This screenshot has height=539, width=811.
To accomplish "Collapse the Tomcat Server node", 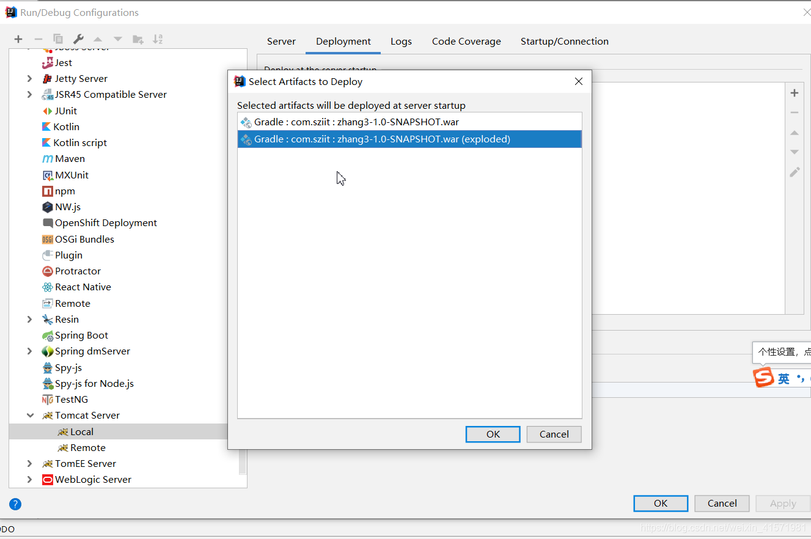I will [x=30, y=416].
